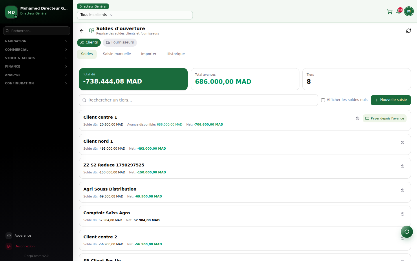Open the Historique tab
This screenshot has width=417, height=261.
point(175,54)
